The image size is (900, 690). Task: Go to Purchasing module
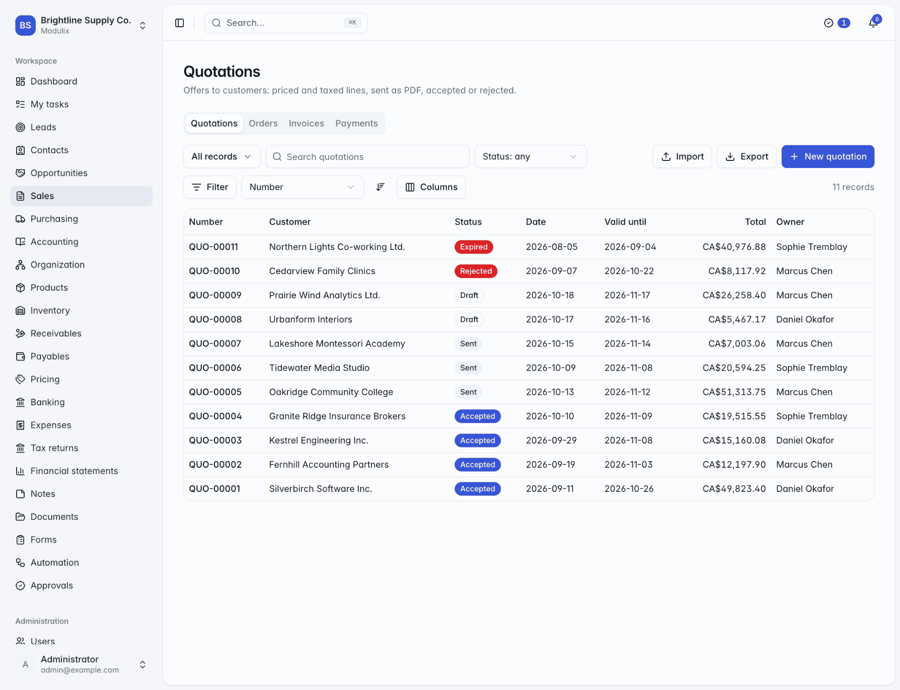pos(82,219)
